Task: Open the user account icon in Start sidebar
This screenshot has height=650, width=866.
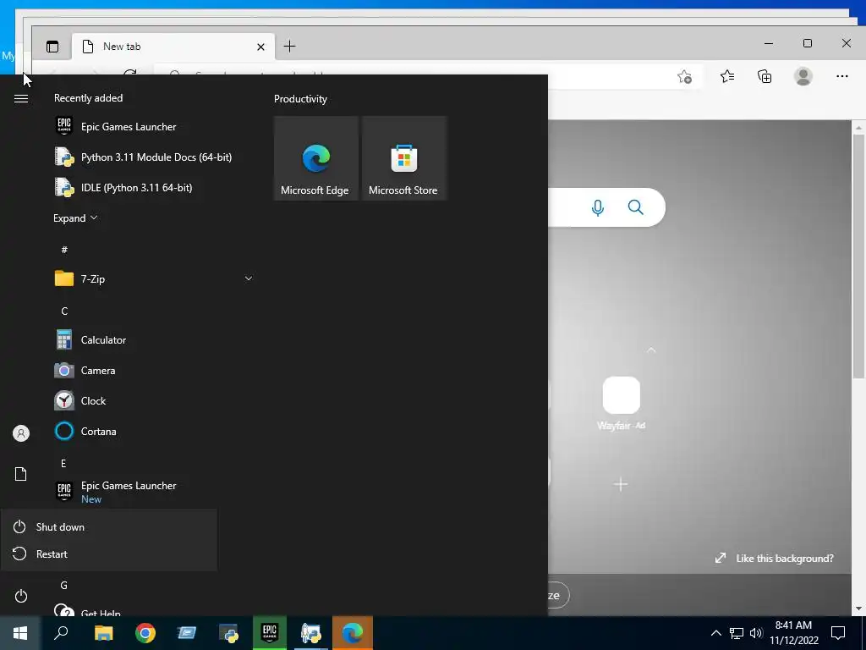Action: pos(21,433)
